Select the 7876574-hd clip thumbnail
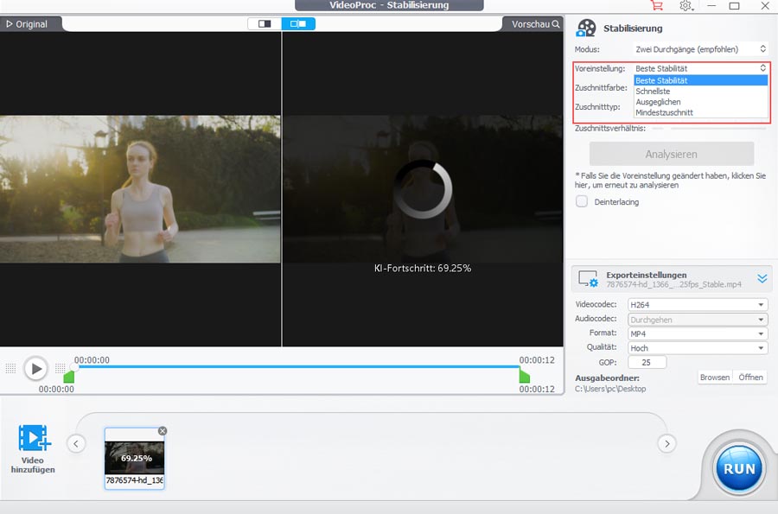778x514 pixels. pyautogui.click(x=135, y=458)
